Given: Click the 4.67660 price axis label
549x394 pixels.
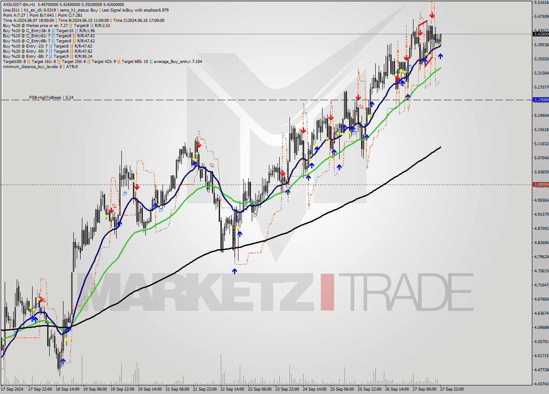Looking at the screenshot, I should (x=541, y=299).
